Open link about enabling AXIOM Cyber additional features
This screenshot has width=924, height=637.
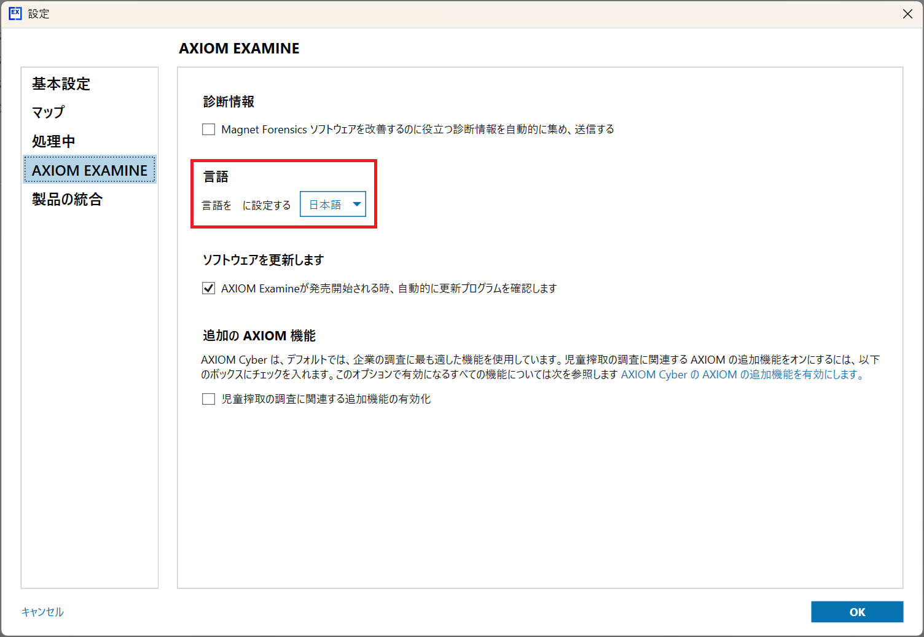click(743, 375)
